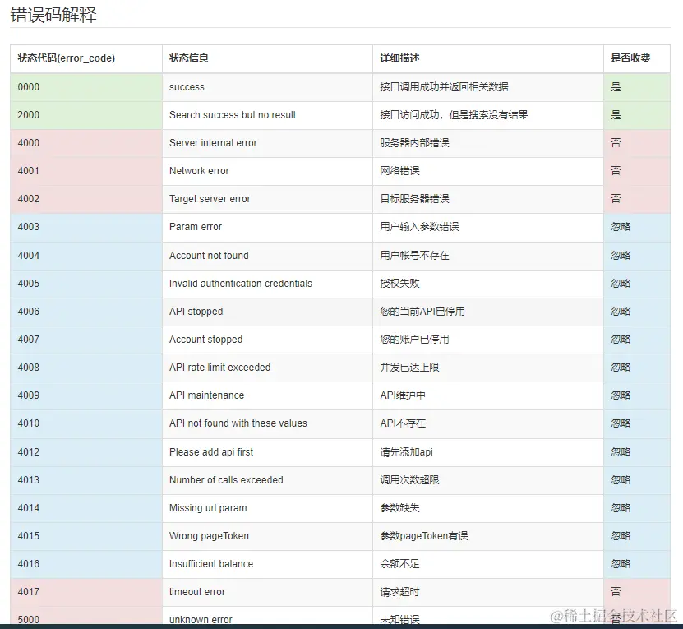Click the 4001 status code cell

[86, 171]
